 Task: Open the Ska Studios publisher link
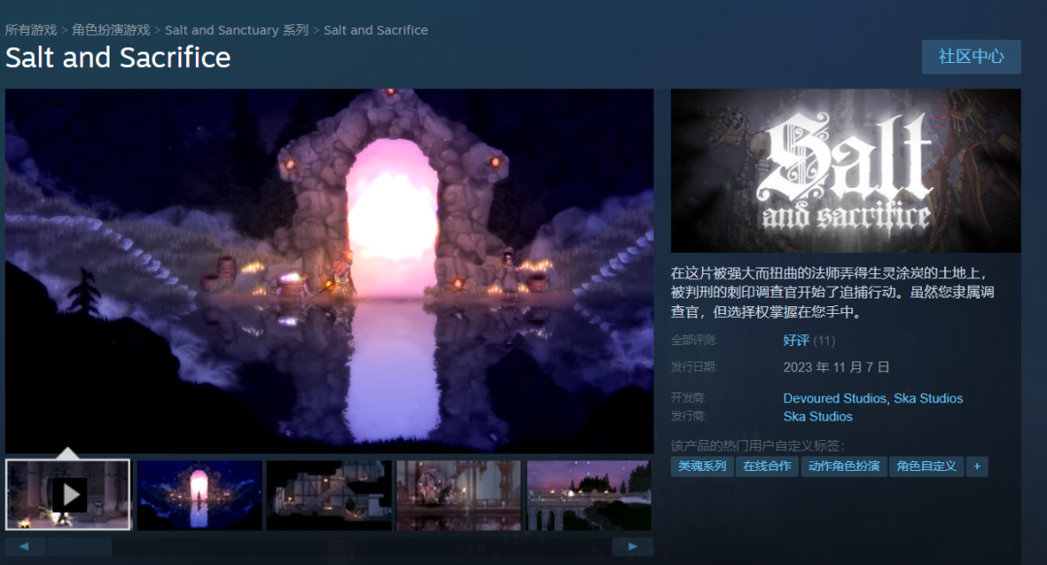[818, 416]
